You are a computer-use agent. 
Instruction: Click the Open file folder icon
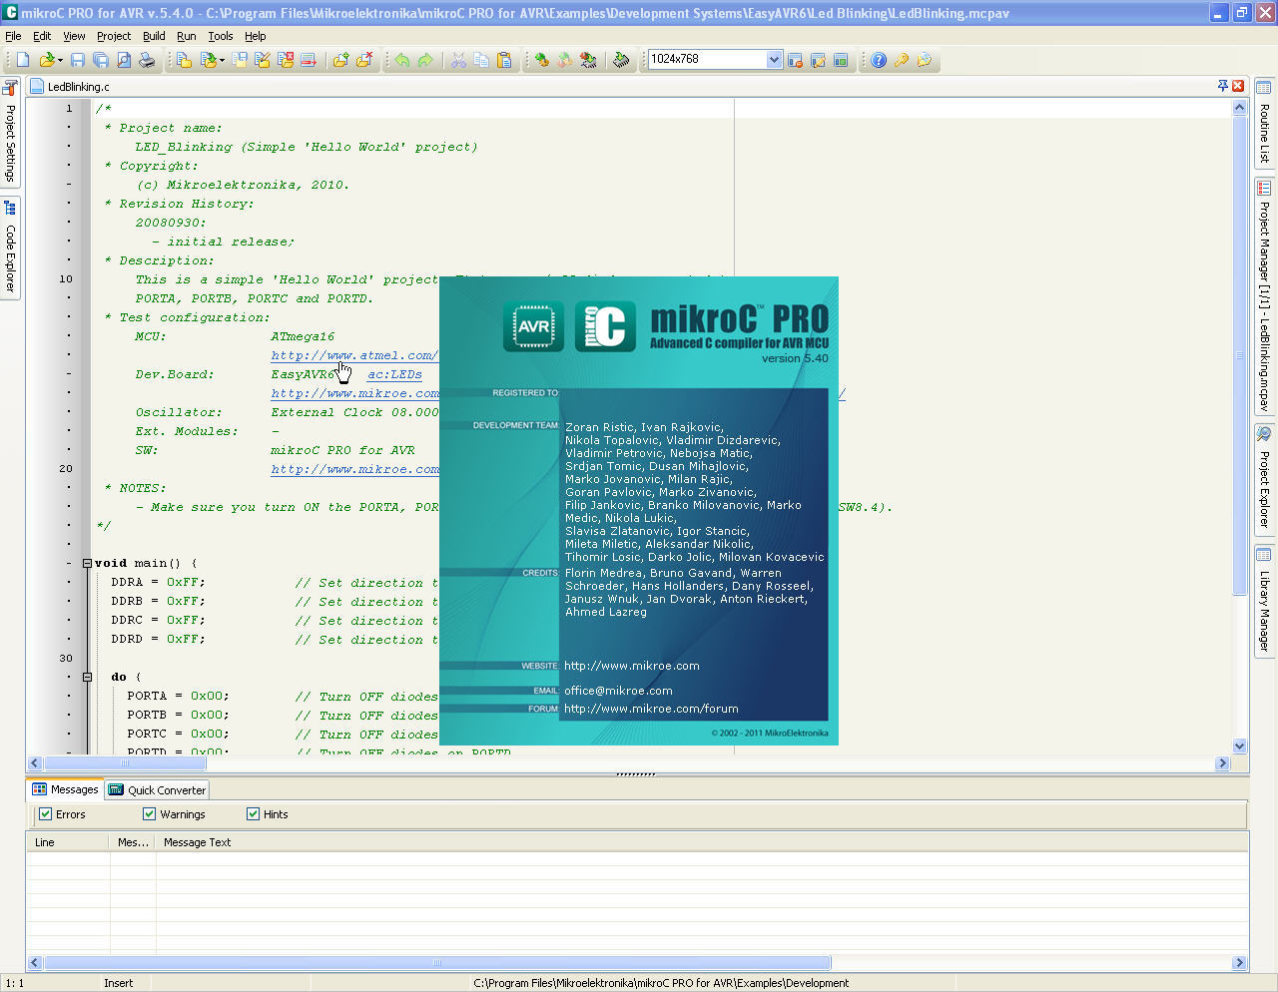pyautogui.click(x=45, y=60)
